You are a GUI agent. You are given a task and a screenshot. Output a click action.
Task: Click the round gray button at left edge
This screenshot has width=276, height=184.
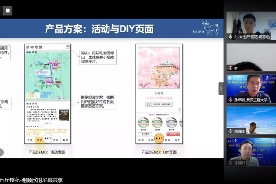(x=1, y=152)
